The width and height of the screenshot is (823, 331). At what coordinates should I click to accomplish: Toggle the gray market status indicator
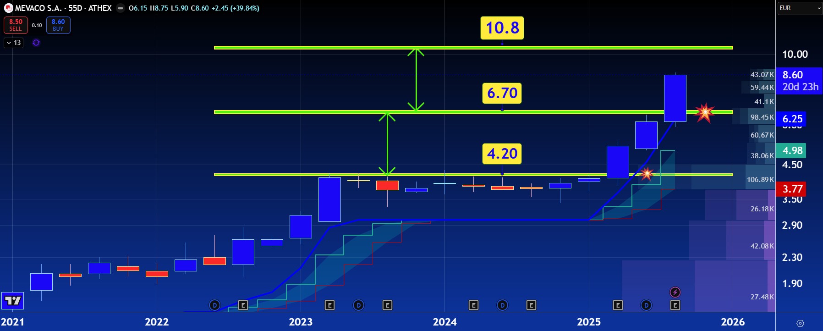[120, 8]
